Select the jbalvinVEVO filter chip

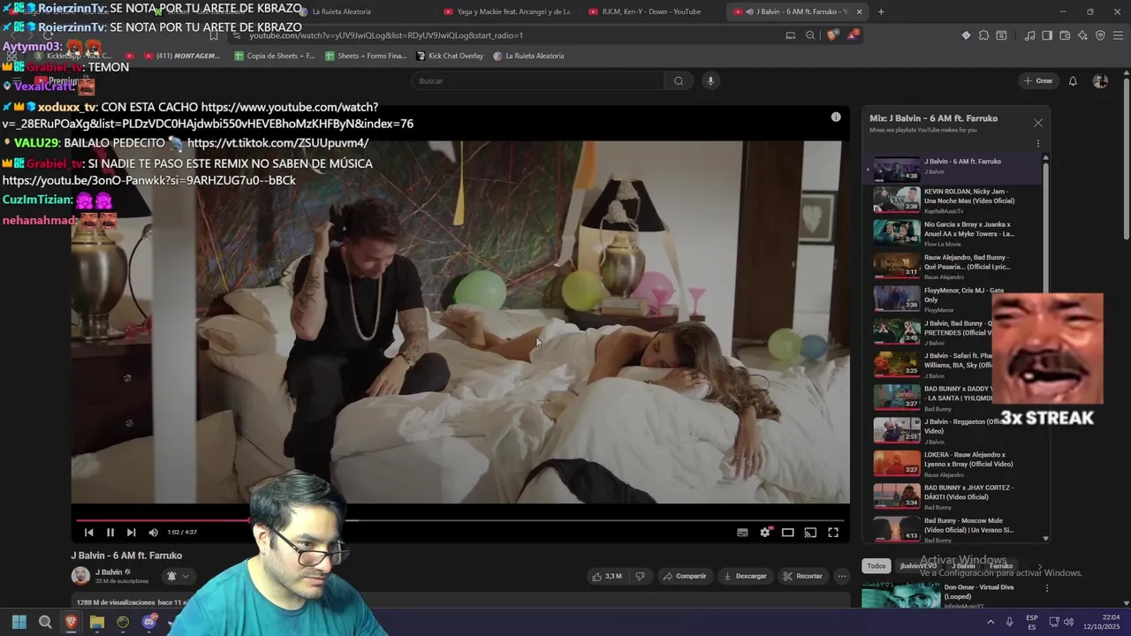tap(918, 566)
